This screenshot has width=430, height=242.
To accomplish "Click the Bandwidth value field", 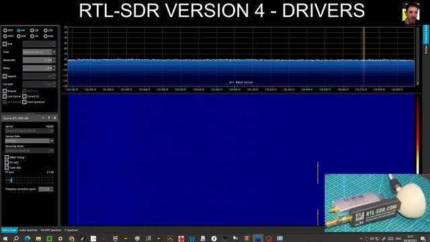I will [38, 60].
